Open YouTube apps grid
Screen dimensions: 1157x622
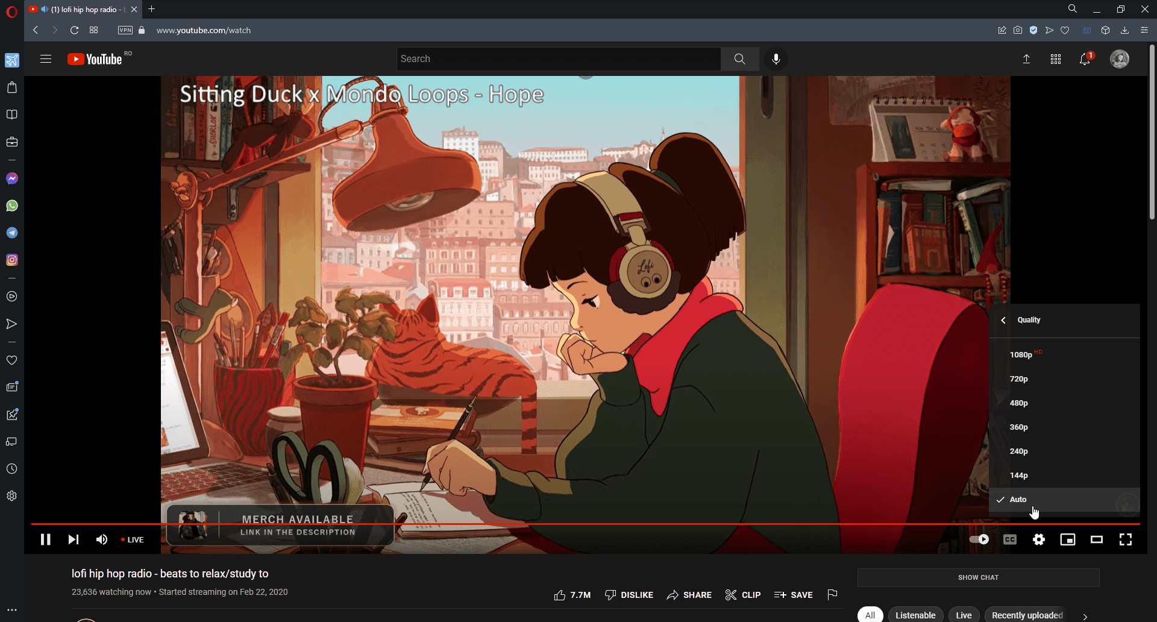tap(1056, 59)
